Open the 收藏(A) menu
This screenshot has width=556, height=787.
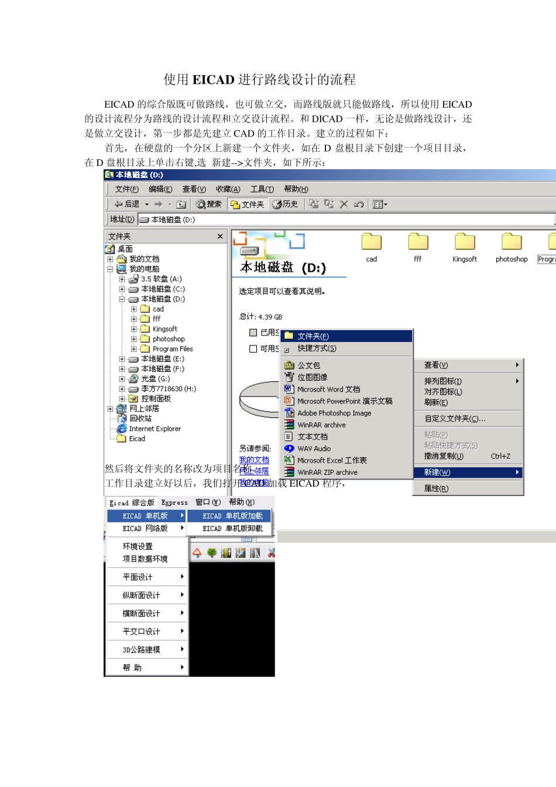tap(228, 189)
